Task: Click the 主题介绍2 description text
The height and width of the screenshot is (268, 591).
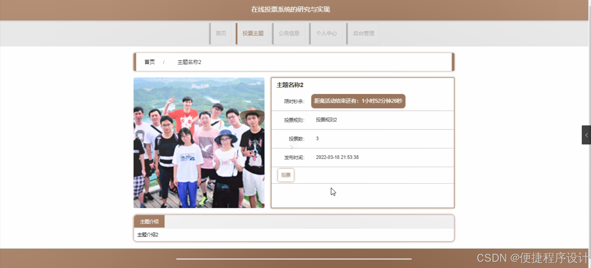Action: (148, 235)
